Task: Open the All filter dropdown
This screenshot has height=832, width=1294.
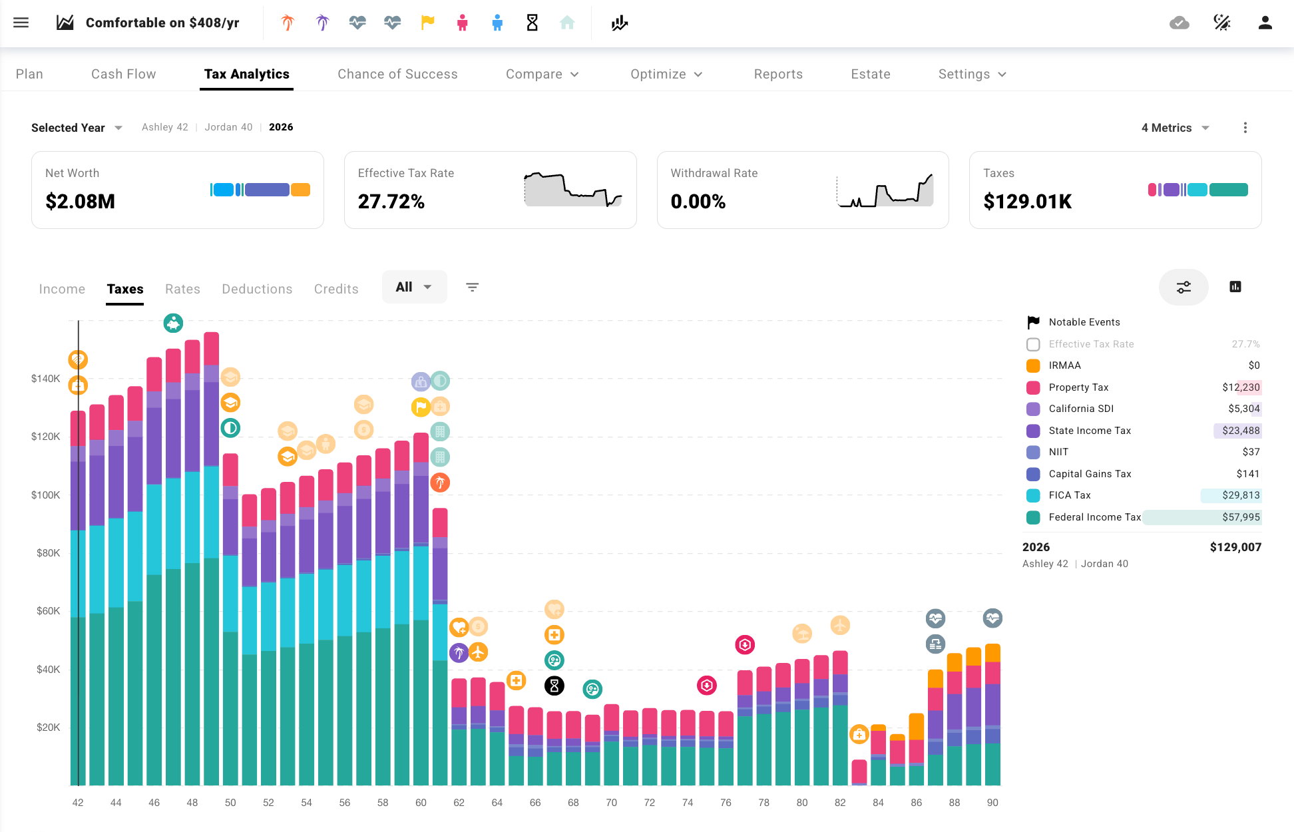Action: 414,287
